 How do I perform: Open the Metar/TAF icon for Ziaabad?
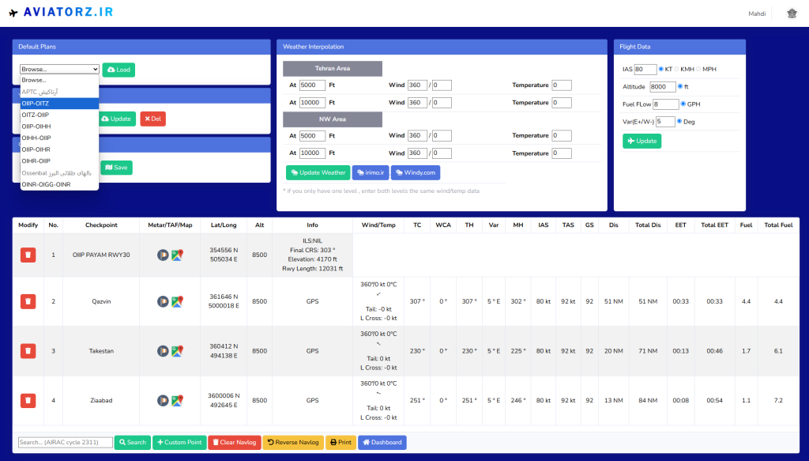pyautogui.click(x=164, y=400)
